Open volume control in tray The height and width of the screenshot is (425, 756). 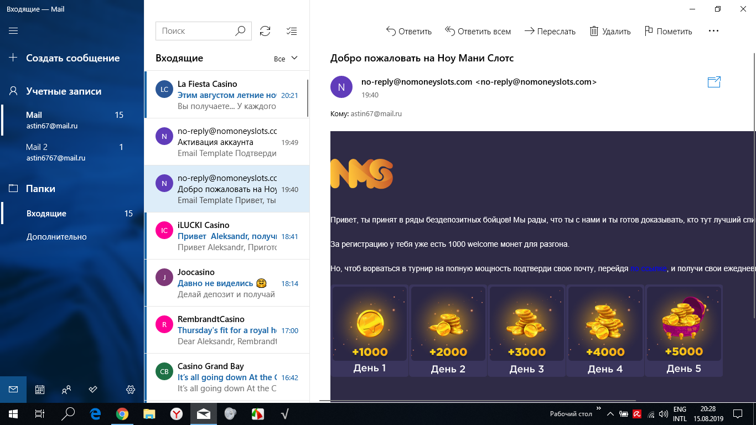click(663, 413)
